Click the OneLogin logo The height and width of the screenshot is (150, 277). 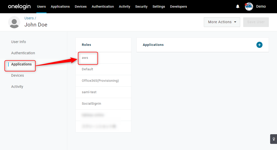[x=19, y=7]
